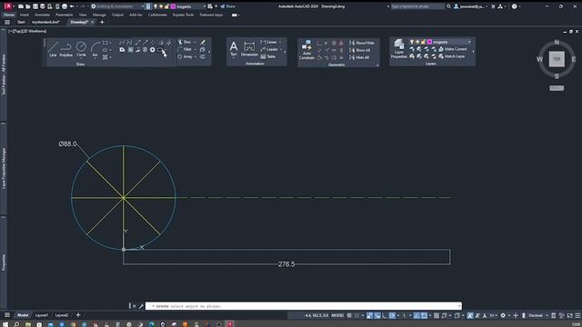Open workspace dropdown in Quick Access toolbar

coord(118,6)
